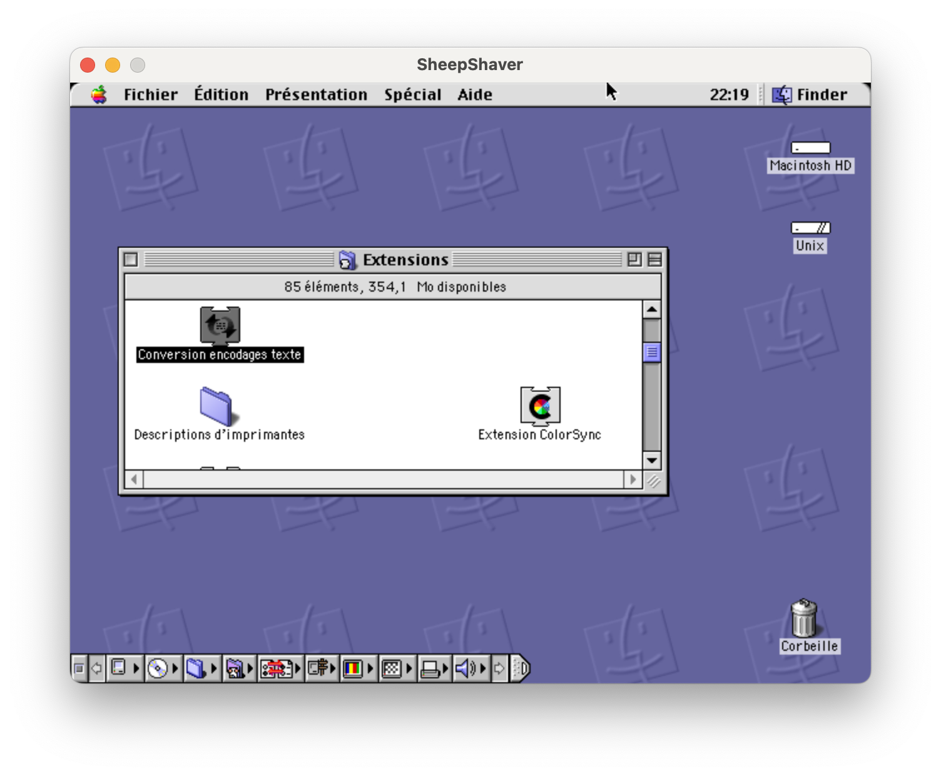
Task: Click the Extensions window right scroll arrow
Action: click(x=633, y=479)
